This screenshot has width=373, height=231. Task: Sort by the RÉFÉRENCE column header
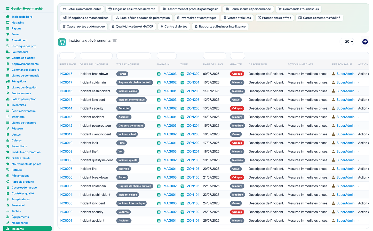(x=68, y=65)
